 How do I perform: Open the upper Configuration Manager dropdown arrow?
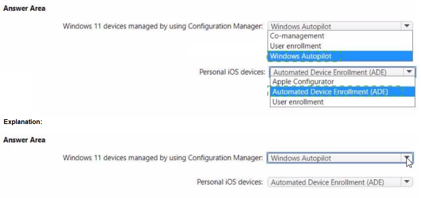pos(407,26)
